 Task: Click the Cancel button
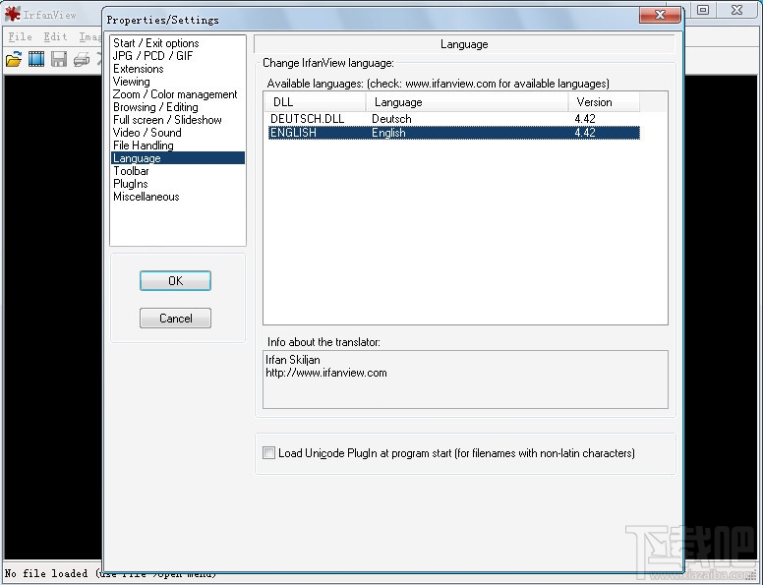click(175, 319)
